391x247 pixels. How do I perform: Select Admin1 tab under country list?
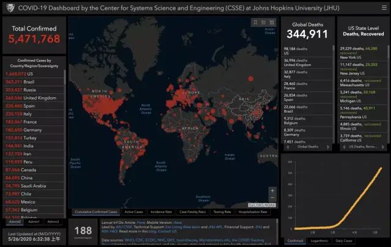(x=34, y=221)
